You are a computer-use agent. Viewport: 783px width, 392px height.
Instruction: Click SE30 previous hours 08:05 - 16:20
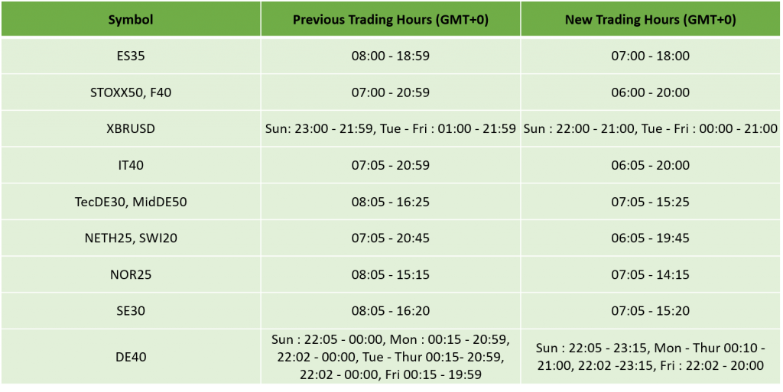coord(391,311)
